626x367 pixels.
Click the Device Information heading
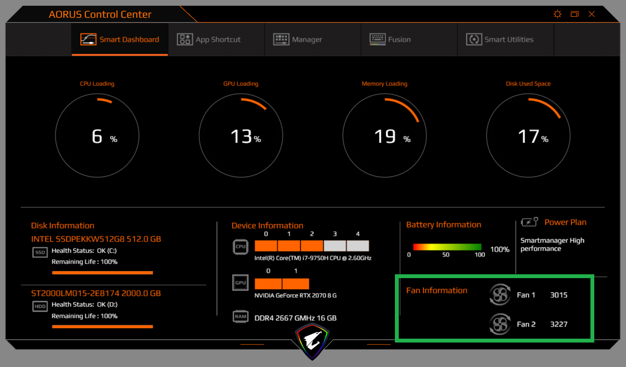click(267, 226)
